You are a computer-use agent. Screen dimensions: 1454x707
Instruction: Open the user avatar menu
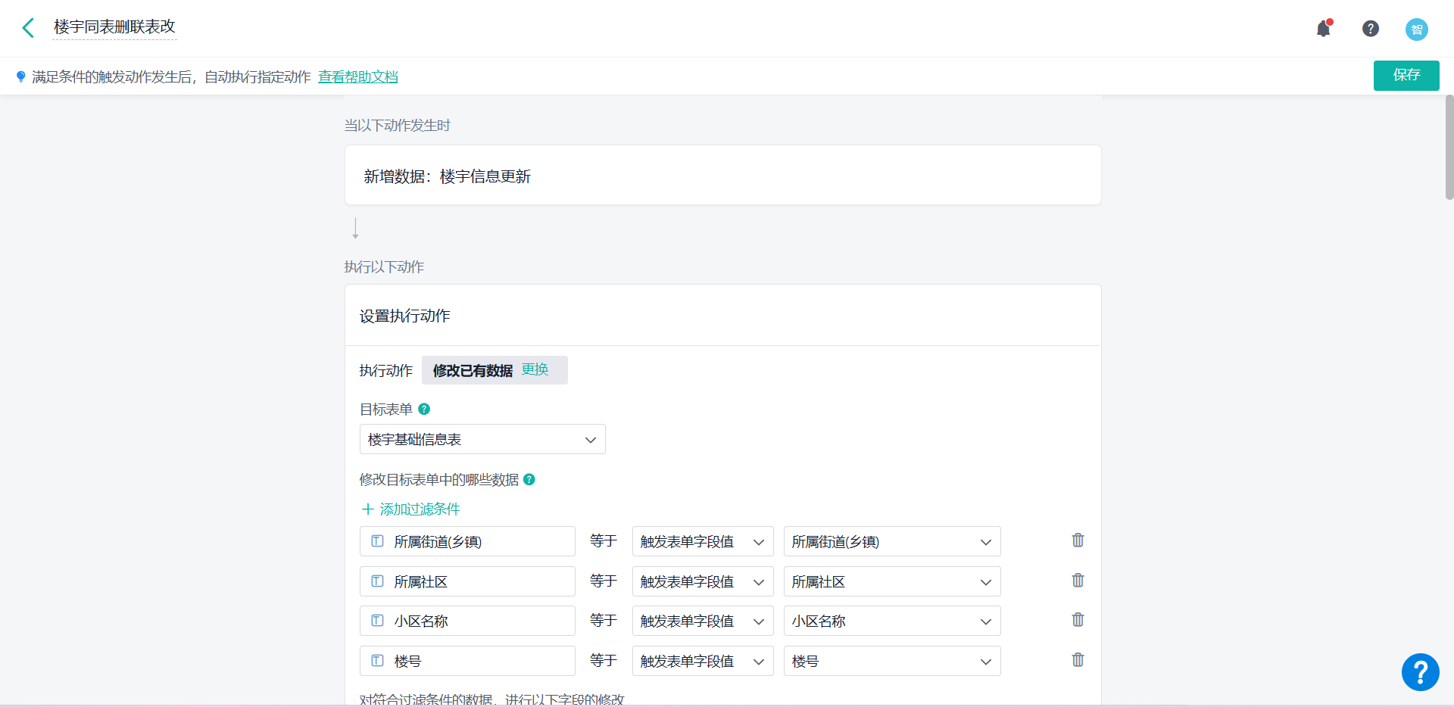(x=1416, y=30)
